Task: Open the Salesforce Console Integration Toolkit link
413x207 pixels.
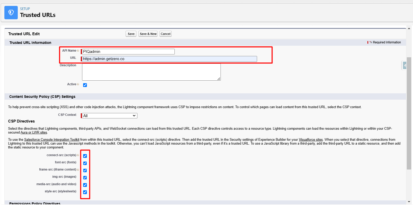Action: 52,140
